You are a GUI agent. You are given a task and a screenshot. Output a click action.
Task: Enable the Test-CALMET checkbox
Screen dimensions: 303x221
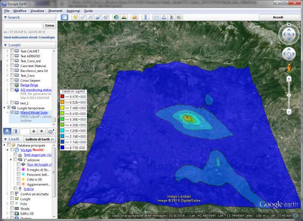(12, 51)
